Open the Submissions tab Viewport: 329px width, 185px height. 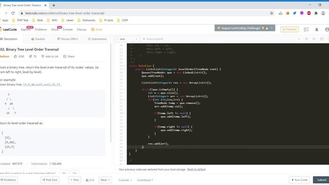pos(97,39)
